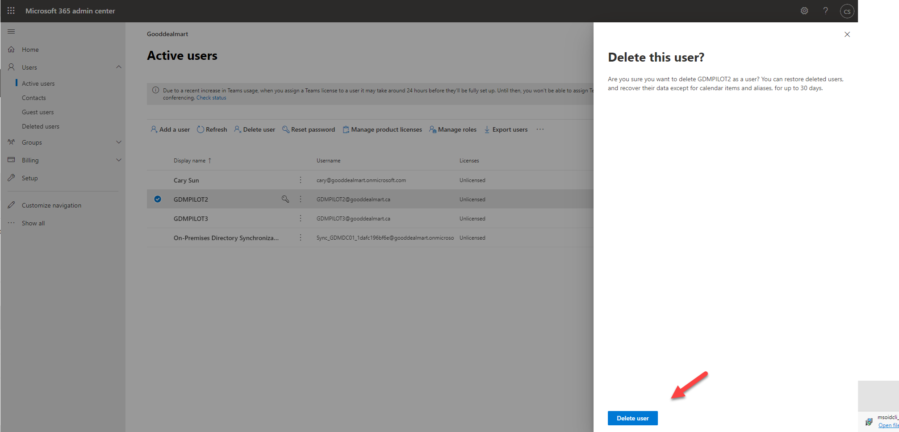The height and width of the screenshot is (432, 899).
Task: Open Contacts in navigation
Action: tap(34, 98)
